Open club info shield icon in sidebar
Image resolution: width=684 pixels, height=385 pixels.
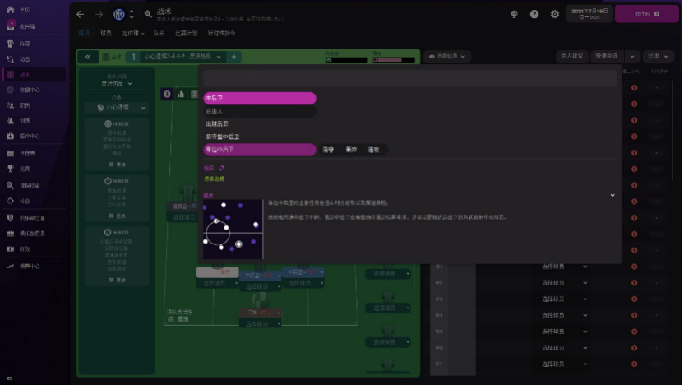pos(11,218)
